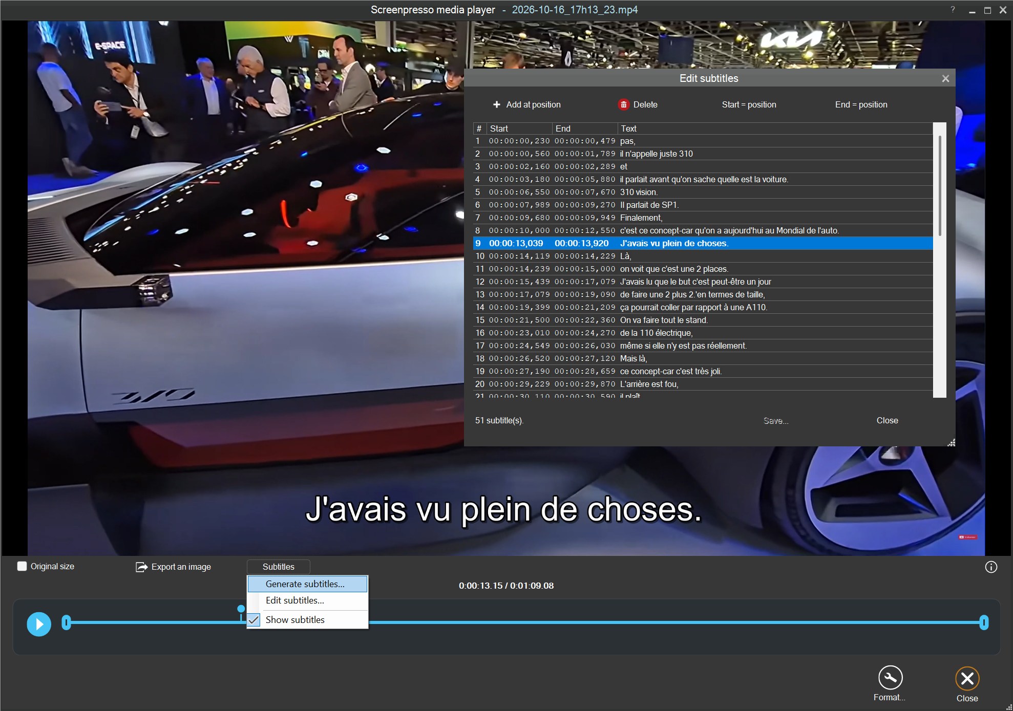The width and height of the screenshot is (1013, 711).
Task: Click end time 00:00:13,920 in row 9
Action: (x=581, y=243)
